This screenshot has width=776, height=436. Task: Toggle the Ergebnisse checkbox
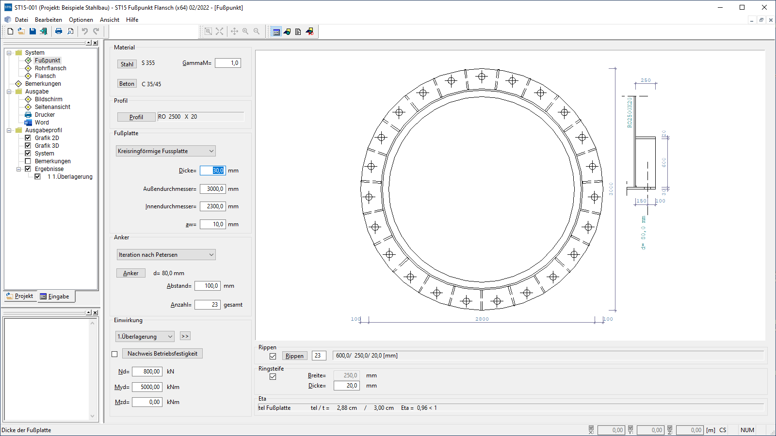[x=28, y=169]
